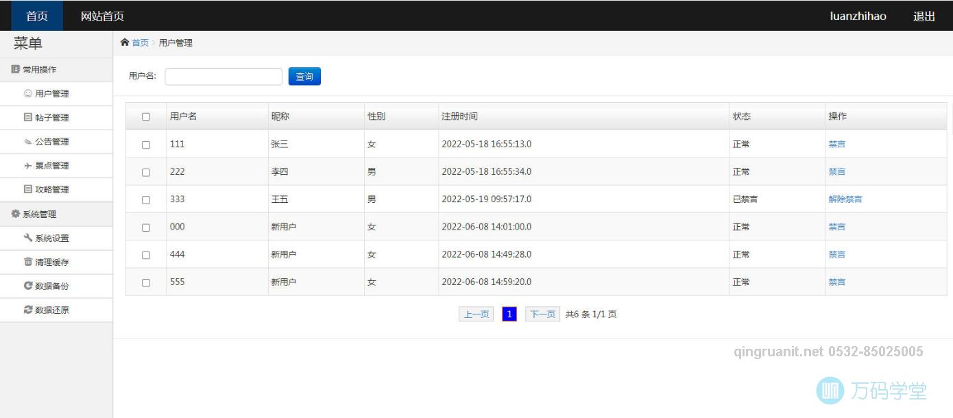Open 网站首页 in the top navigation
Image resolution: width=953 pixels, height=418 pixels.
pyautogui.click(x=102, y=16)
